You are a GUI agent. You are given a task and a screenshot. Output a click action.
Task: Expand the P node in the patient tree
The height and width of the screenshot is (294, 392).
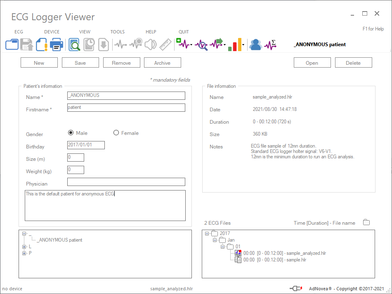point(24,253)
